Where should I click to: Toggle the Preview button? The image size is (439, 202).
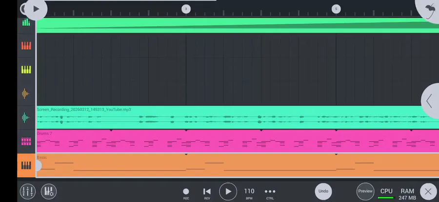(x=365, y=191)
